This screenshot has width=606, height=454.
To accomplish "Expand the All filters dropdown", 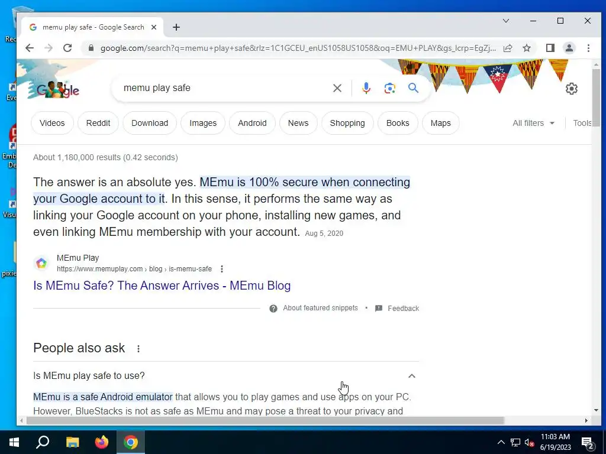I will pos(534,123).
